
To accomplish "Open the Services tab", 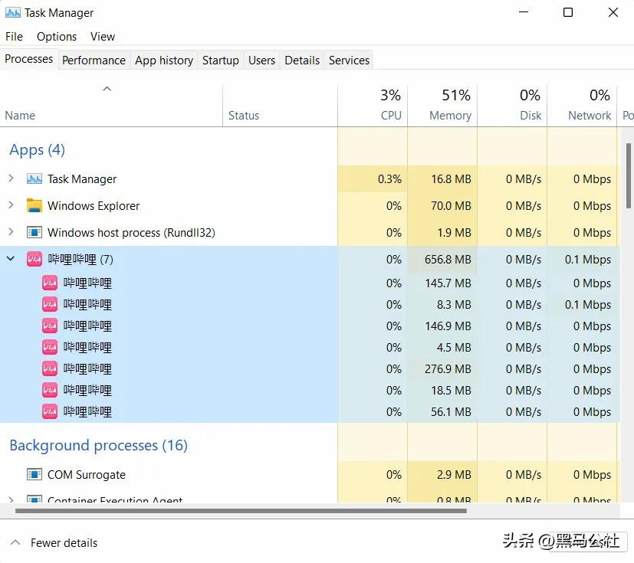I will click(x=349, y=61).
